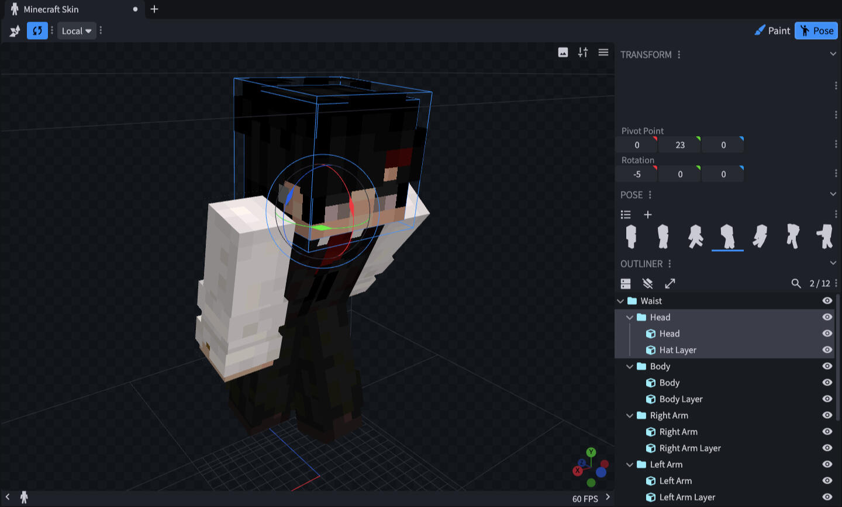Open the Local transform space dropdown
The width and height of the screenshot is (842, 507).
tap(77, 31)
